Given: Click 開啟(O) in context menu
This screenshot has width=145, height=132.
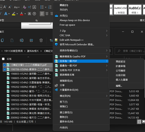Looking at the screenshot, I should 81,5.
